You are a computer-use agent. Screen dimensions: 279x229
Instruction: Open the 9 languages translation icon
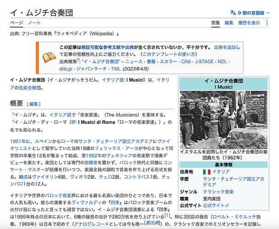[x=233, y=13]
